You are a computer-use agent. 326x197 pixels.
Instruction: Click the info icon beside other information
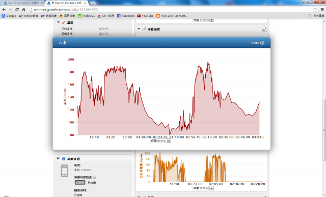tap(64, 159)
